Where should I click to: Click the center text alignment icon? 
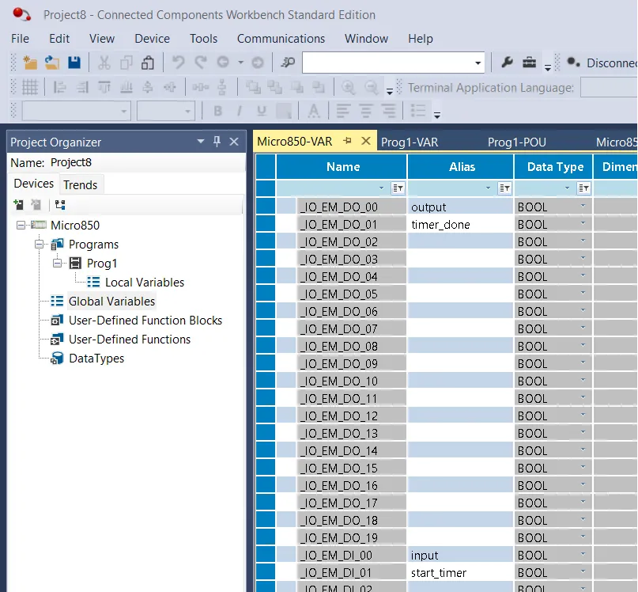click(366, 111)
